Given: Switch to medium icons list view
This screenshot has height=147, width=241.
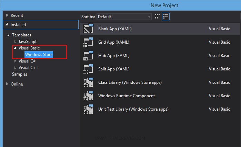Looking at the screenshot, I should (166, 16).
